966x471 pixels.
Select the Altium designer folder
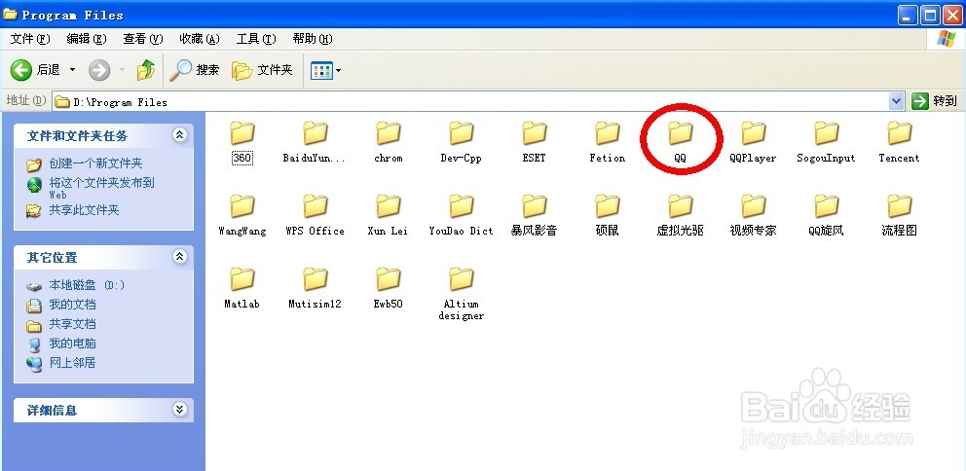pos(461,294)
